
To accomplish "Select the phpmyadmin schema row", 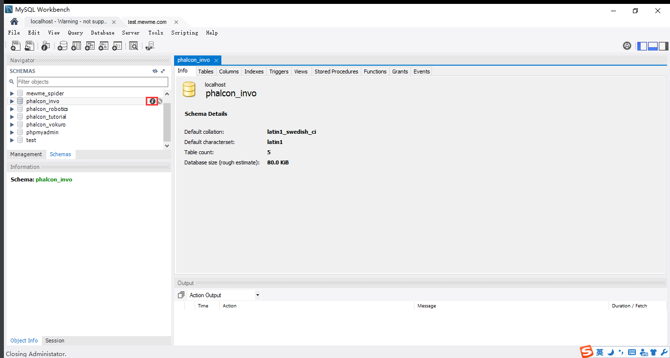I will point(86,132).
